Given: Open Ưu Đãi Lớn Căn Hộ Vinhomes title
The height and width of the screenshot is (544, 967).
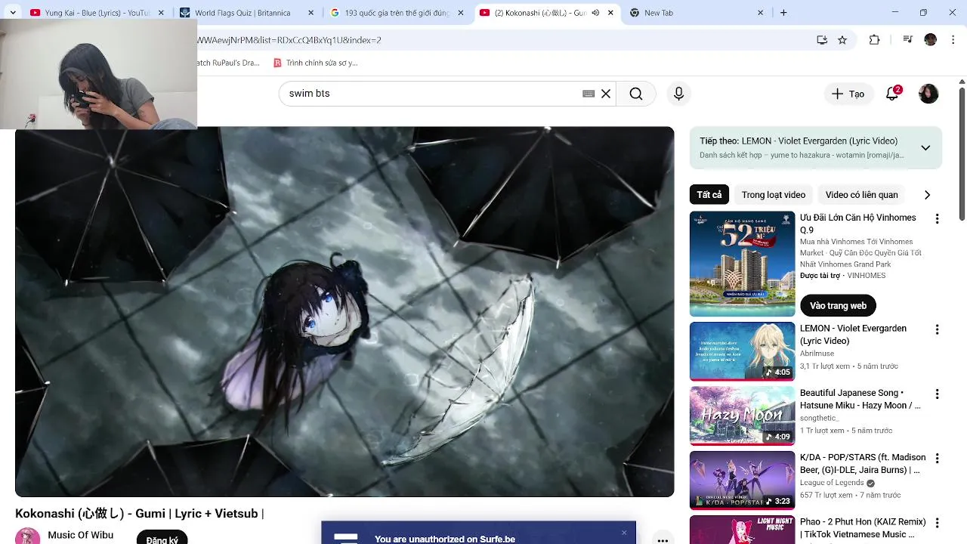Looking at the screenshot, I should pyautogui.click(x=858, y=224).
